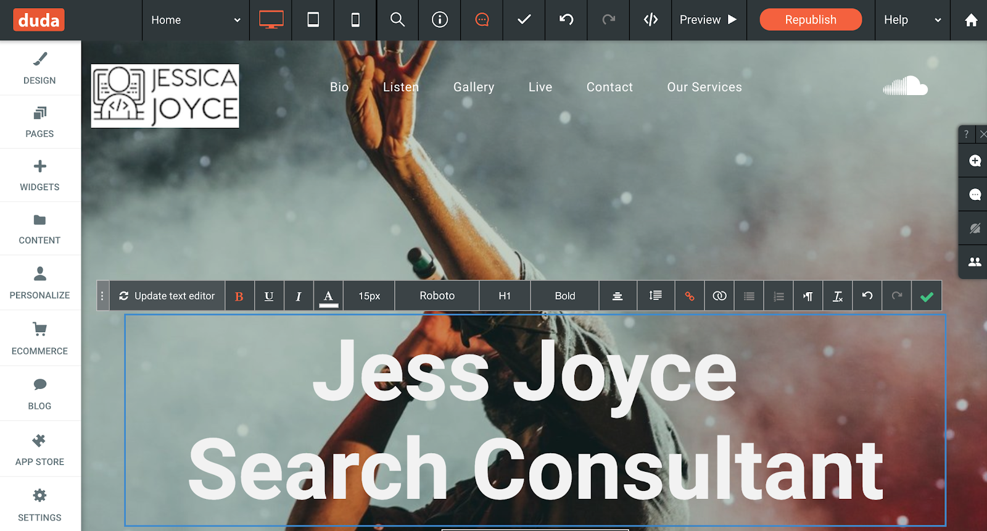Click the Listen navigation link
Image resolution: width=987 pixels, height=531 pixels.
pyautogui.click(x=401, y=87)
